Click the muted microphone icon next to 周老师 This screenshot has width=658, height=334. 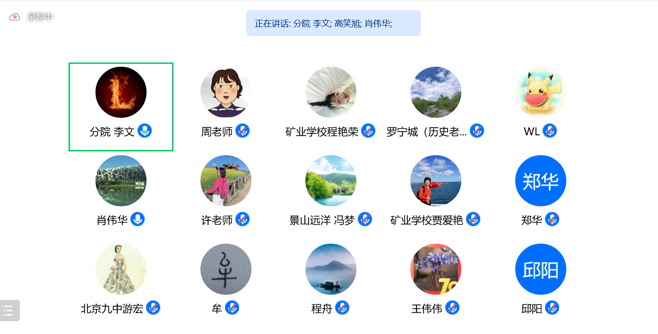pyautogui.click(x=242, y=131)
